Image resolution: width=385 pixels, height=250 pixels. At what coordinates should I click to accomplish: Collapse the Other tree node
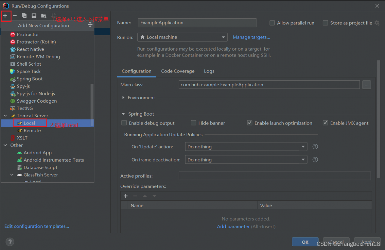click(x=5, y=145)
